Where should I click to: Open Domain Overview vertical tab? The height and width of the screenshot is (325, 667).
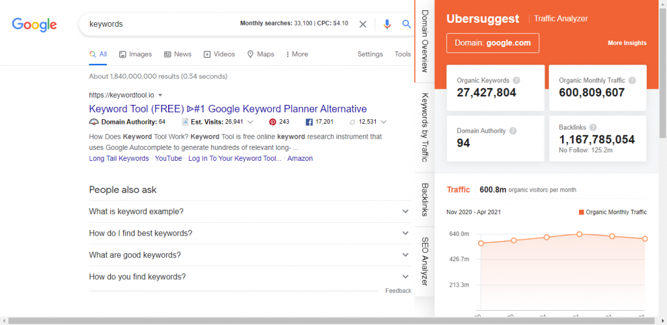[425, 41]
